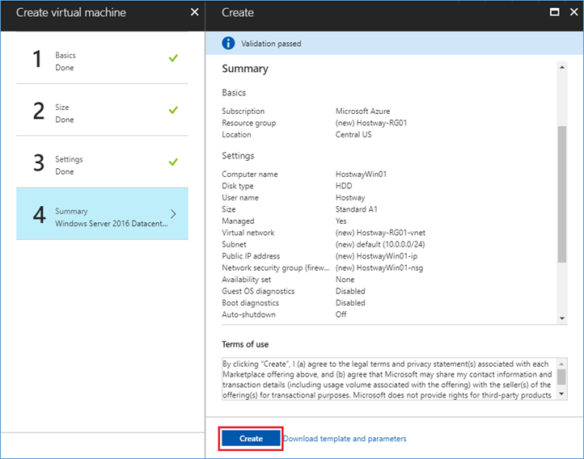Maximize the Create blade
Screen dimensions: 584x459
pos(554,12)
